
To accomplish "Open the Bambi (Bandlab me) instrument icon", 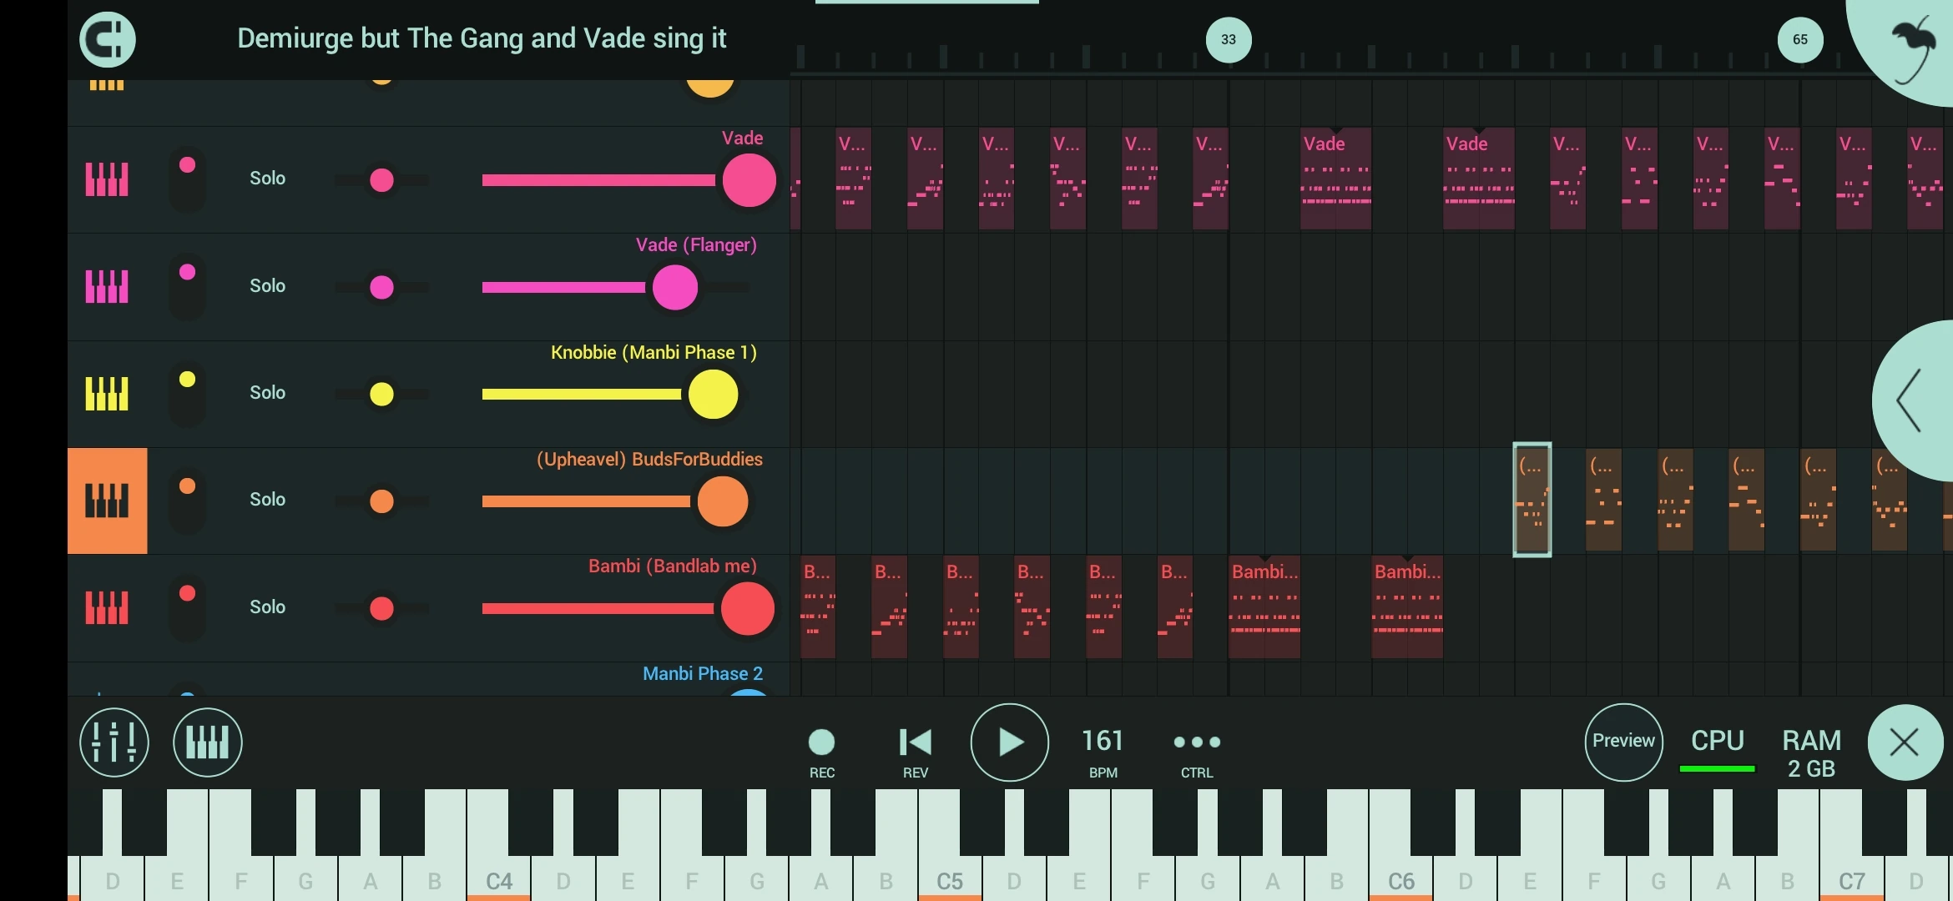I will [107, 607].
